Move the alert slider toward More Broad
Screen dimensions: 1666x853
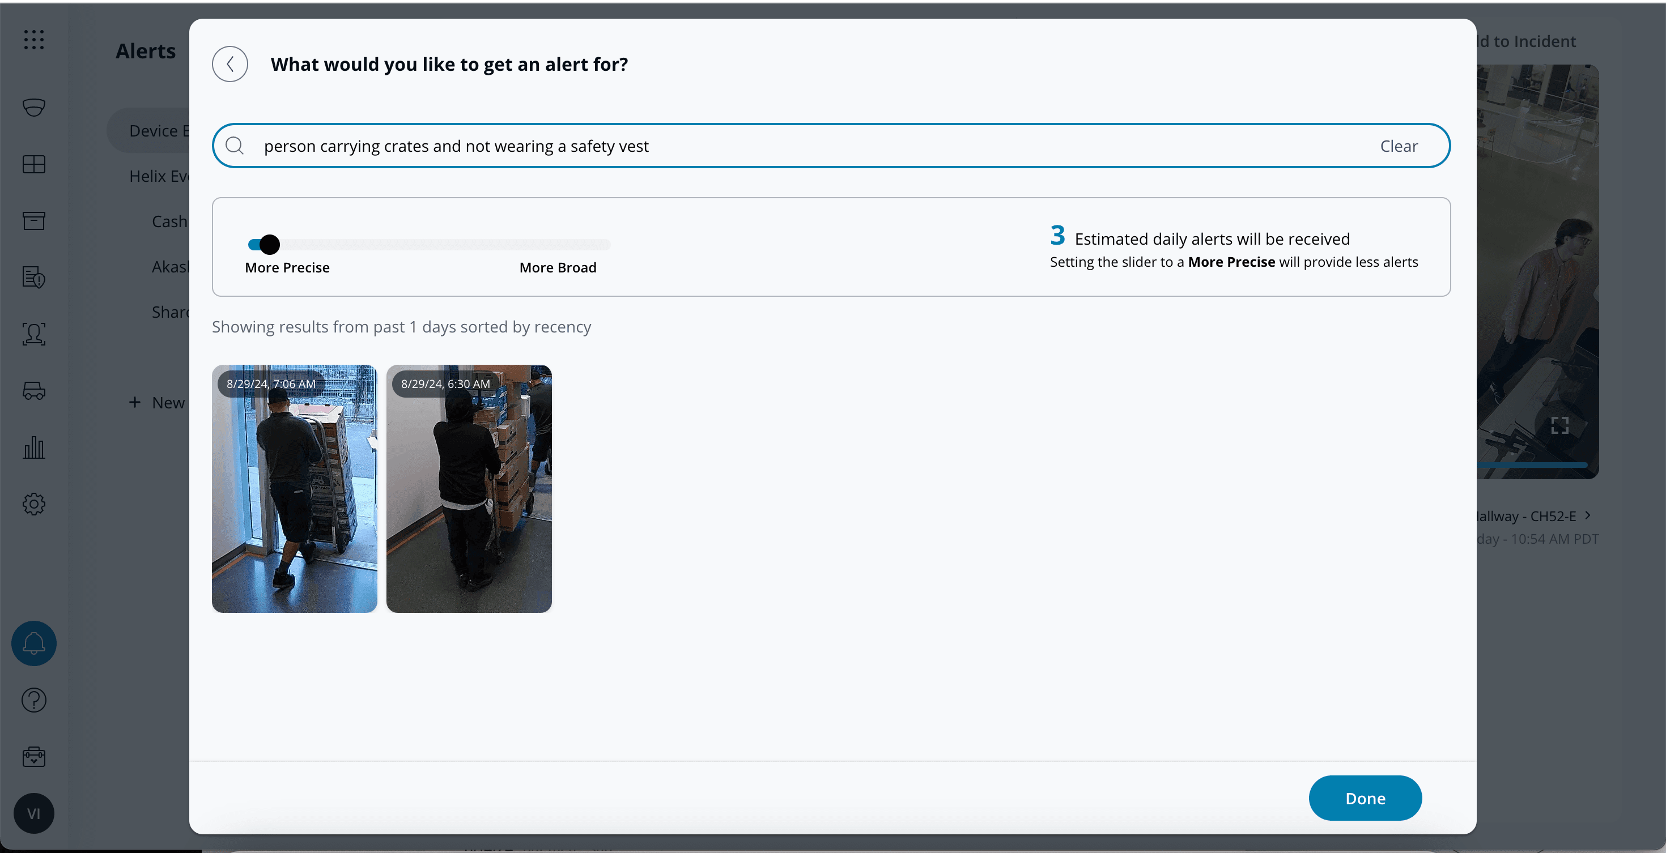(556, 244)
